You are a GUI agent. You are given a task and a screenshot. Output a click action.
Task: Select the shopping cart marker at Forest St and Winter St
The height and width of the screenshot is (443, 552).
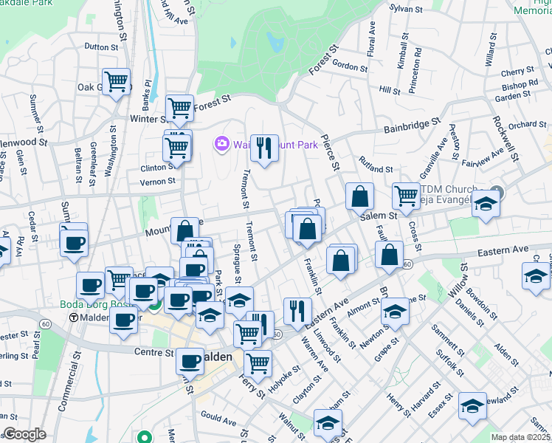click(x=179, y=110)
